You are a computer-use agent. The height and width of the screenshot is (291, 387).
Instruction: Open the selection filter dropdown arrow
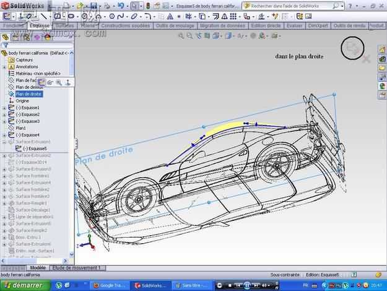pyautogui.click(x=141, y=6)
